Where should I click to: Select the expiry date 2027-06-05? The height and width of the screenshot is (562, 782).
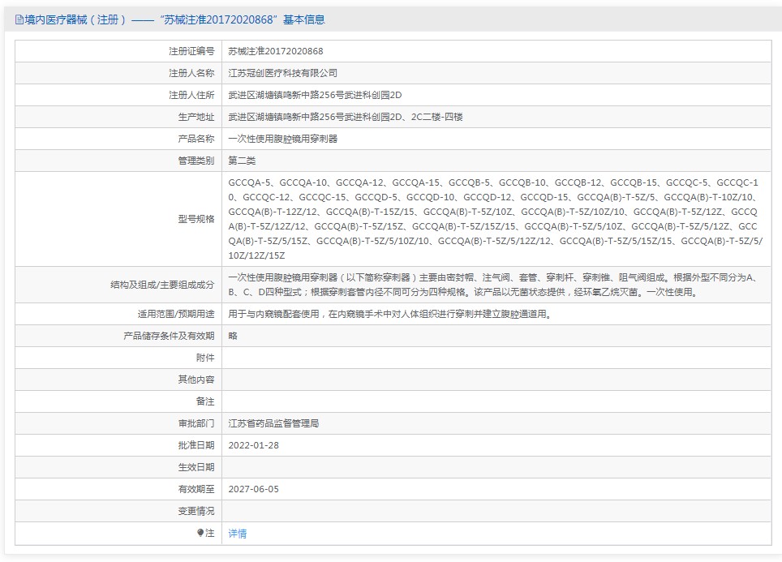(253, 489)
